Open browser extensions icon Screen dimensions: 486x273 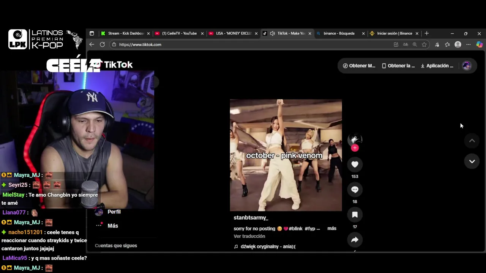[x=437, y=44]
